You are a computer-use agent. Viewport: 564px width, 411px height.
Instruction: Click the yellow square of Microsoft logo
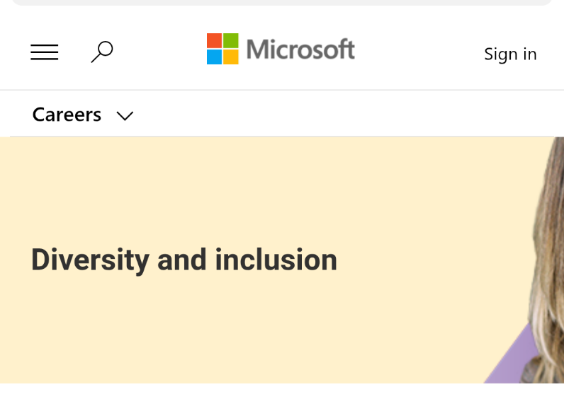231,57
